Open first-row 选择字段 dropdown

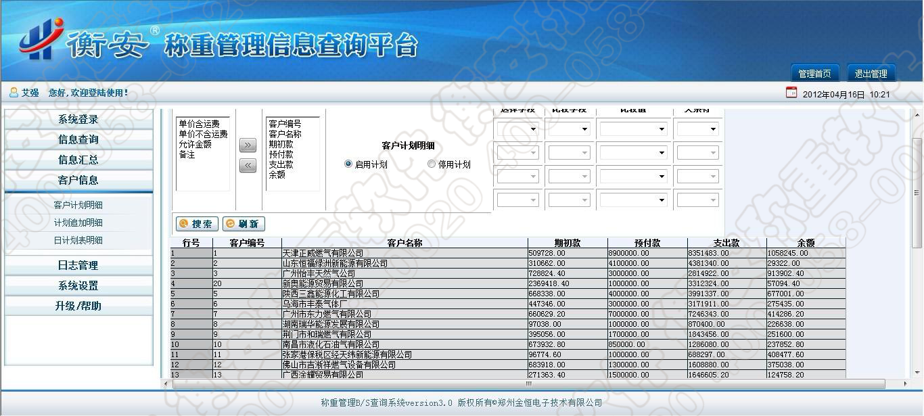click(x=517, y=129)
